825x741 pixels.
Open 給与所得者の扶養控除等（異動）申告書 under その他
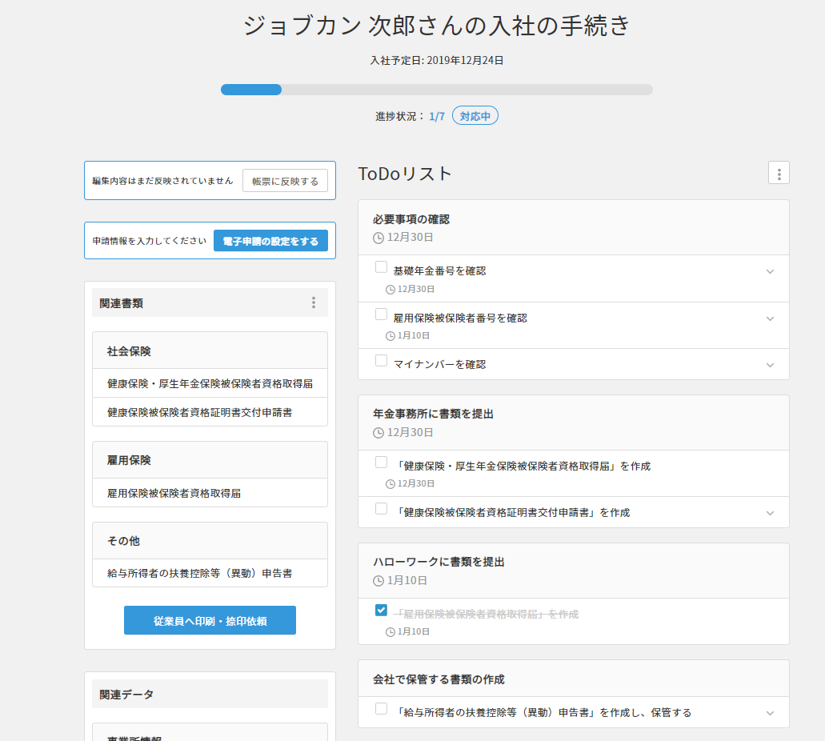point(210,573)
